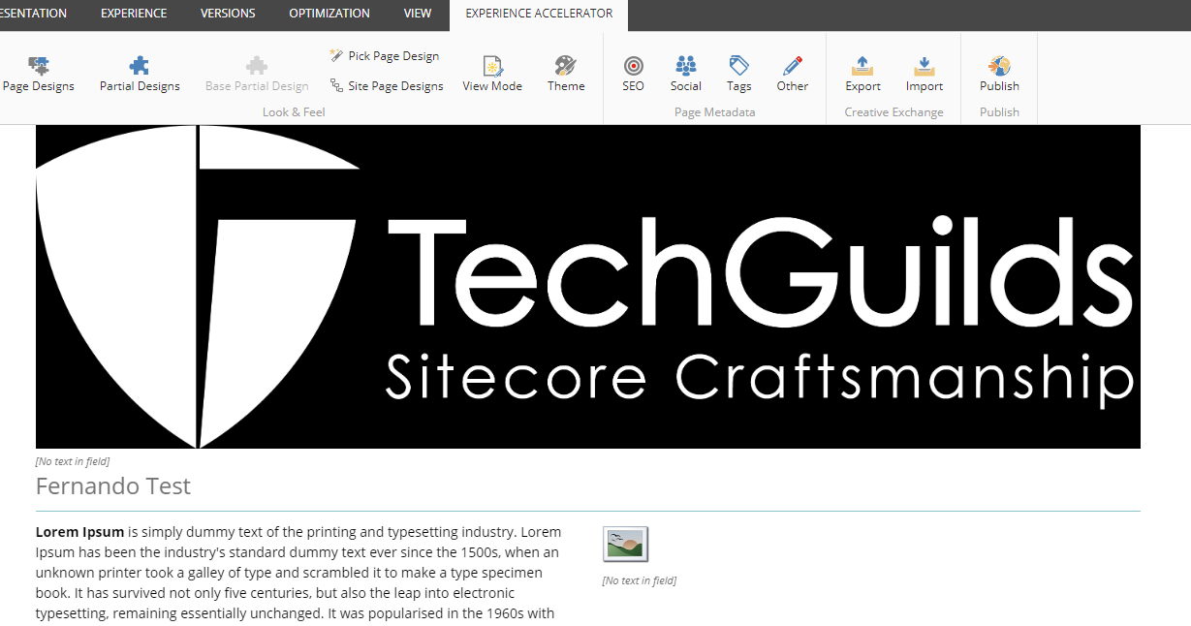Open the partially visible Presentation tab

point(35,14)
